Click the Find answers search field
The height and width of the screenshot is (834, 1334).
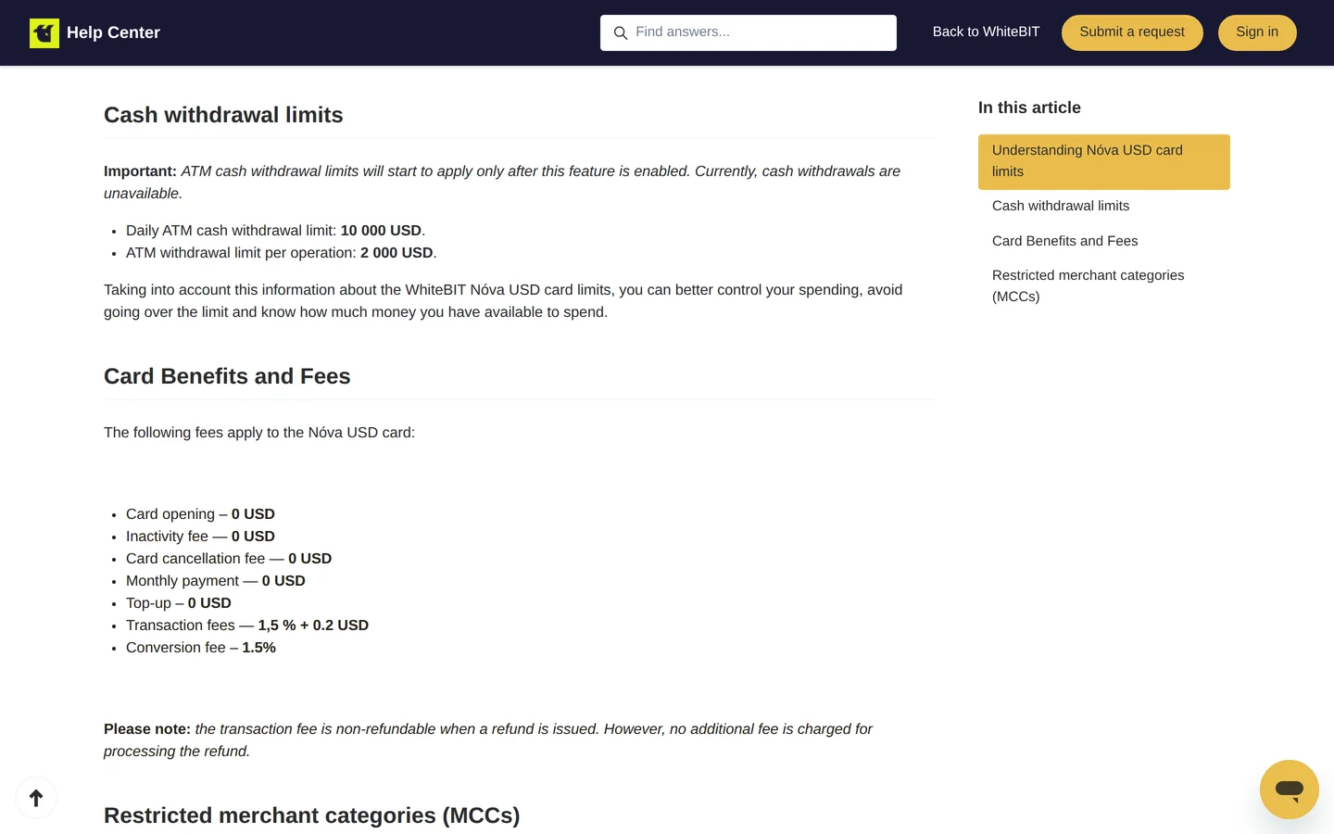click(749, 32)
